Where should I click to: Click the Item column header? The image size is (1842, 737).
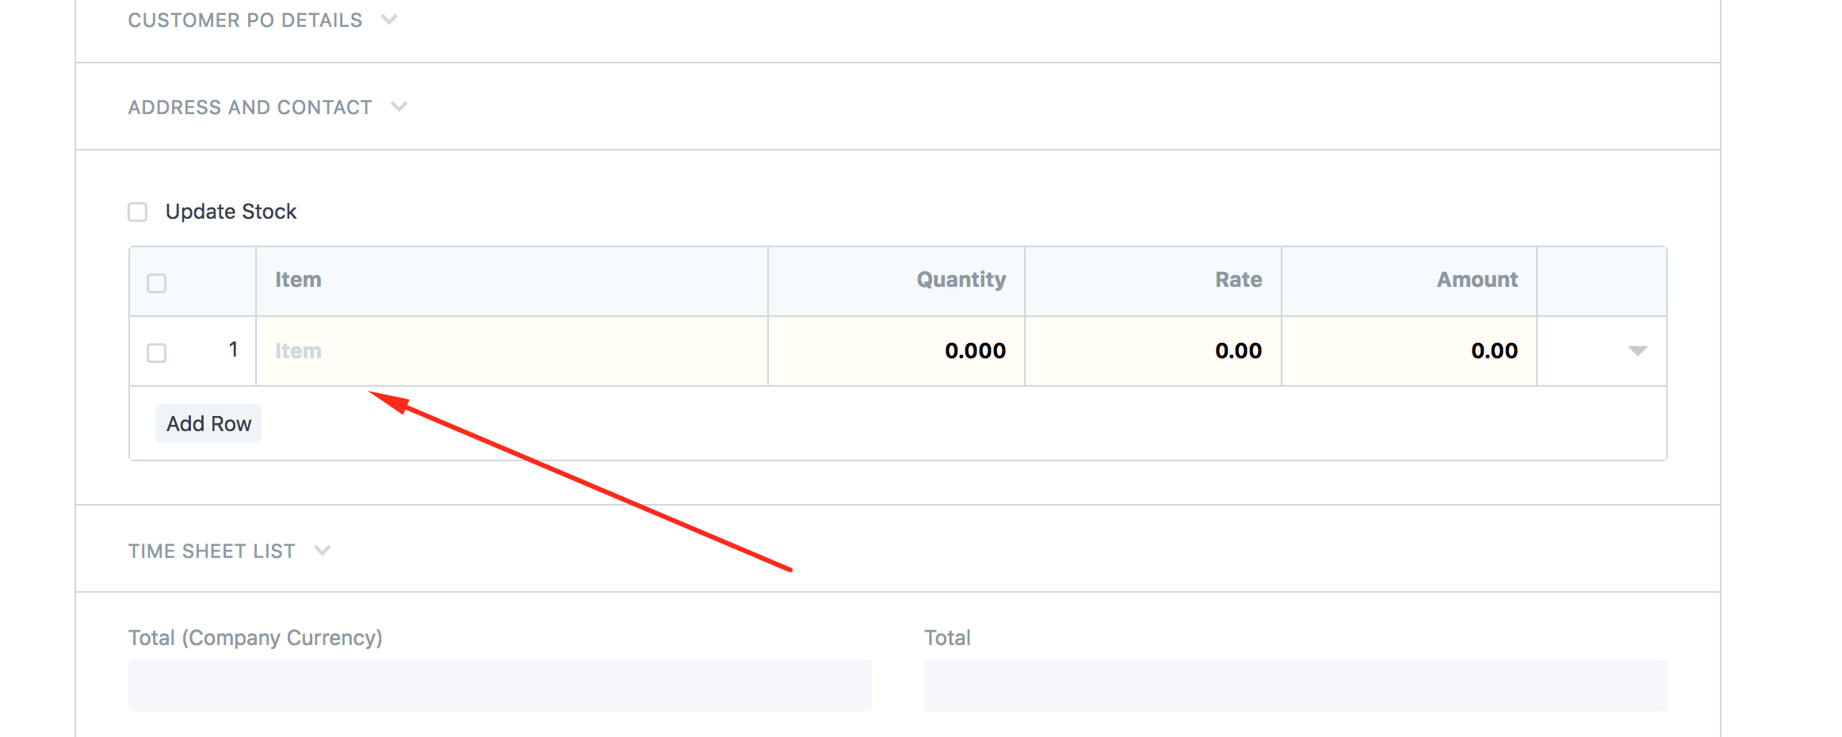point(297,280)
